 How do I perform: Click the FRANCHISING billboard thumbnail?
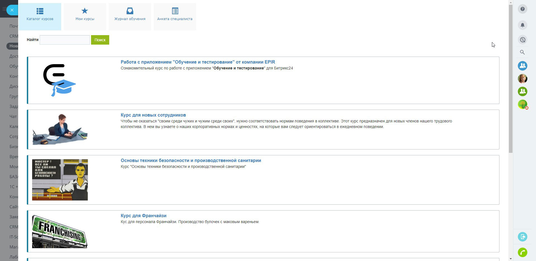click(x=60, y=231)
